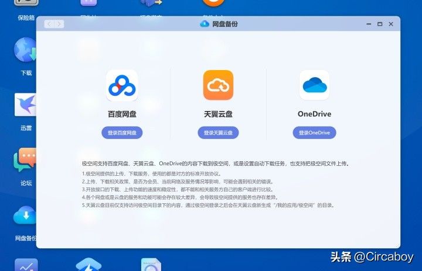The image size is (422, 271).
Task: Open the document search desktop icon below the window
Action: click(x=151, y=265)
